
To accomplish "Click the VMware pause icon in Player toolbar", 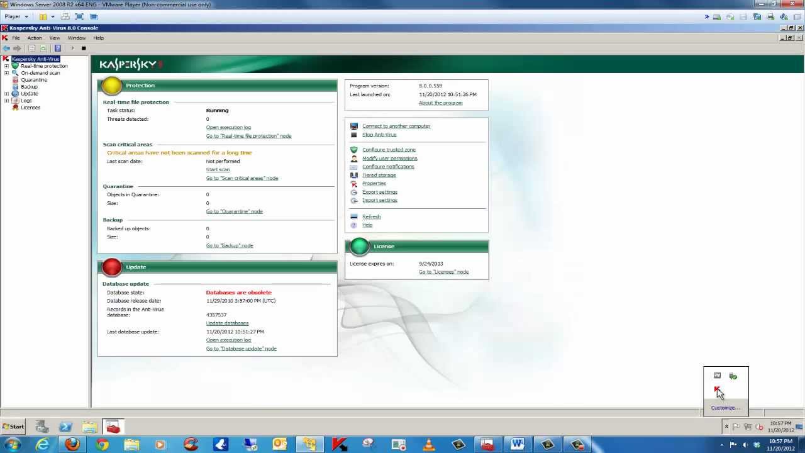I will (x=43, y=16).
